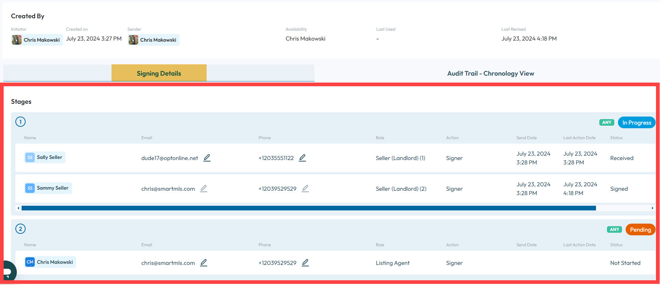The image size is (660, 285).
Task: Click Initiator Chris Makowski profile photo
Action: (17, 40)
